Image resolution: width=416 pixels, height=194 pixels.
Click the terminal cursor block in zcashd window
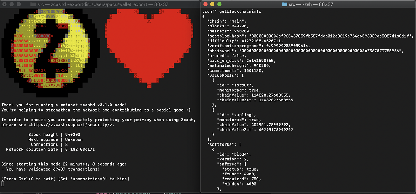point(3,184)
